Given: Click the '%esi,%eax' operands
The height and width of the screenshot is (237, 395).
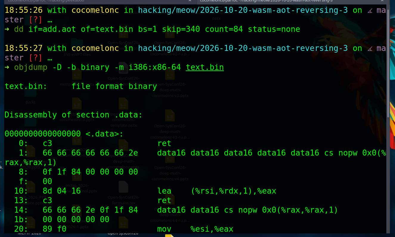Looking at the screenshot, I should pyautogui.click(x=212, y=229).
